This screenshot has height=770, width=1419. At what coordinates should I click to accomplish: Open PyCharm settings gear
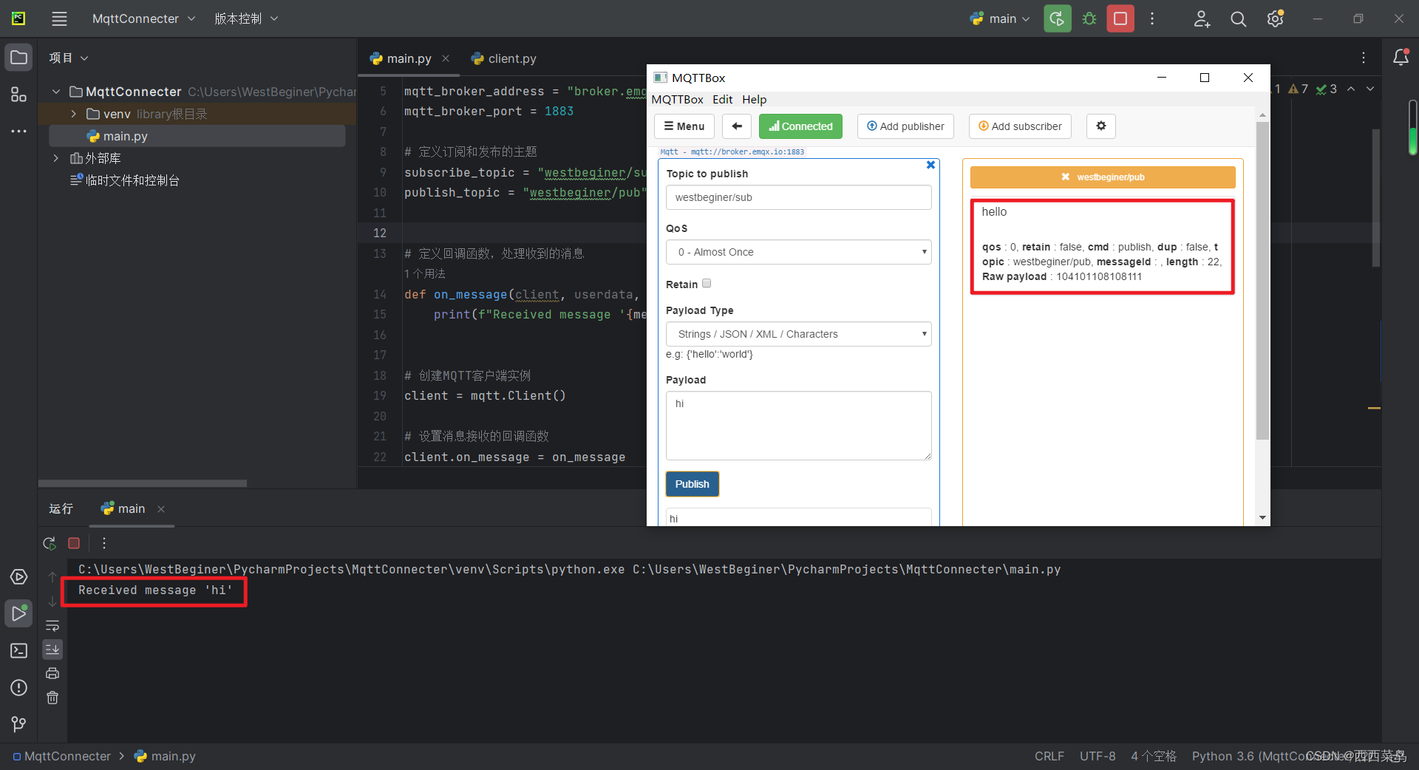(x=1276, y=18)
